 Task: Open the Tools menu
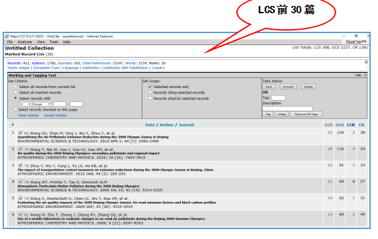click(x=54, y=42)
